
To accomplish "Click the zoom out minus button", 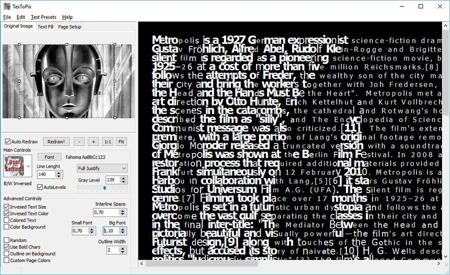I will click(x=79, y=141).
